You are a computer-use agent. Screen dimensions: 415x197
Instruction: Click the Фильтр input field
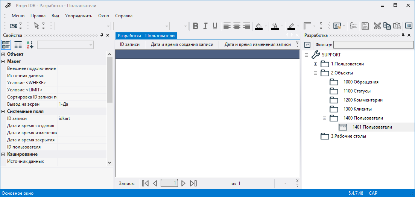(373, 45)
